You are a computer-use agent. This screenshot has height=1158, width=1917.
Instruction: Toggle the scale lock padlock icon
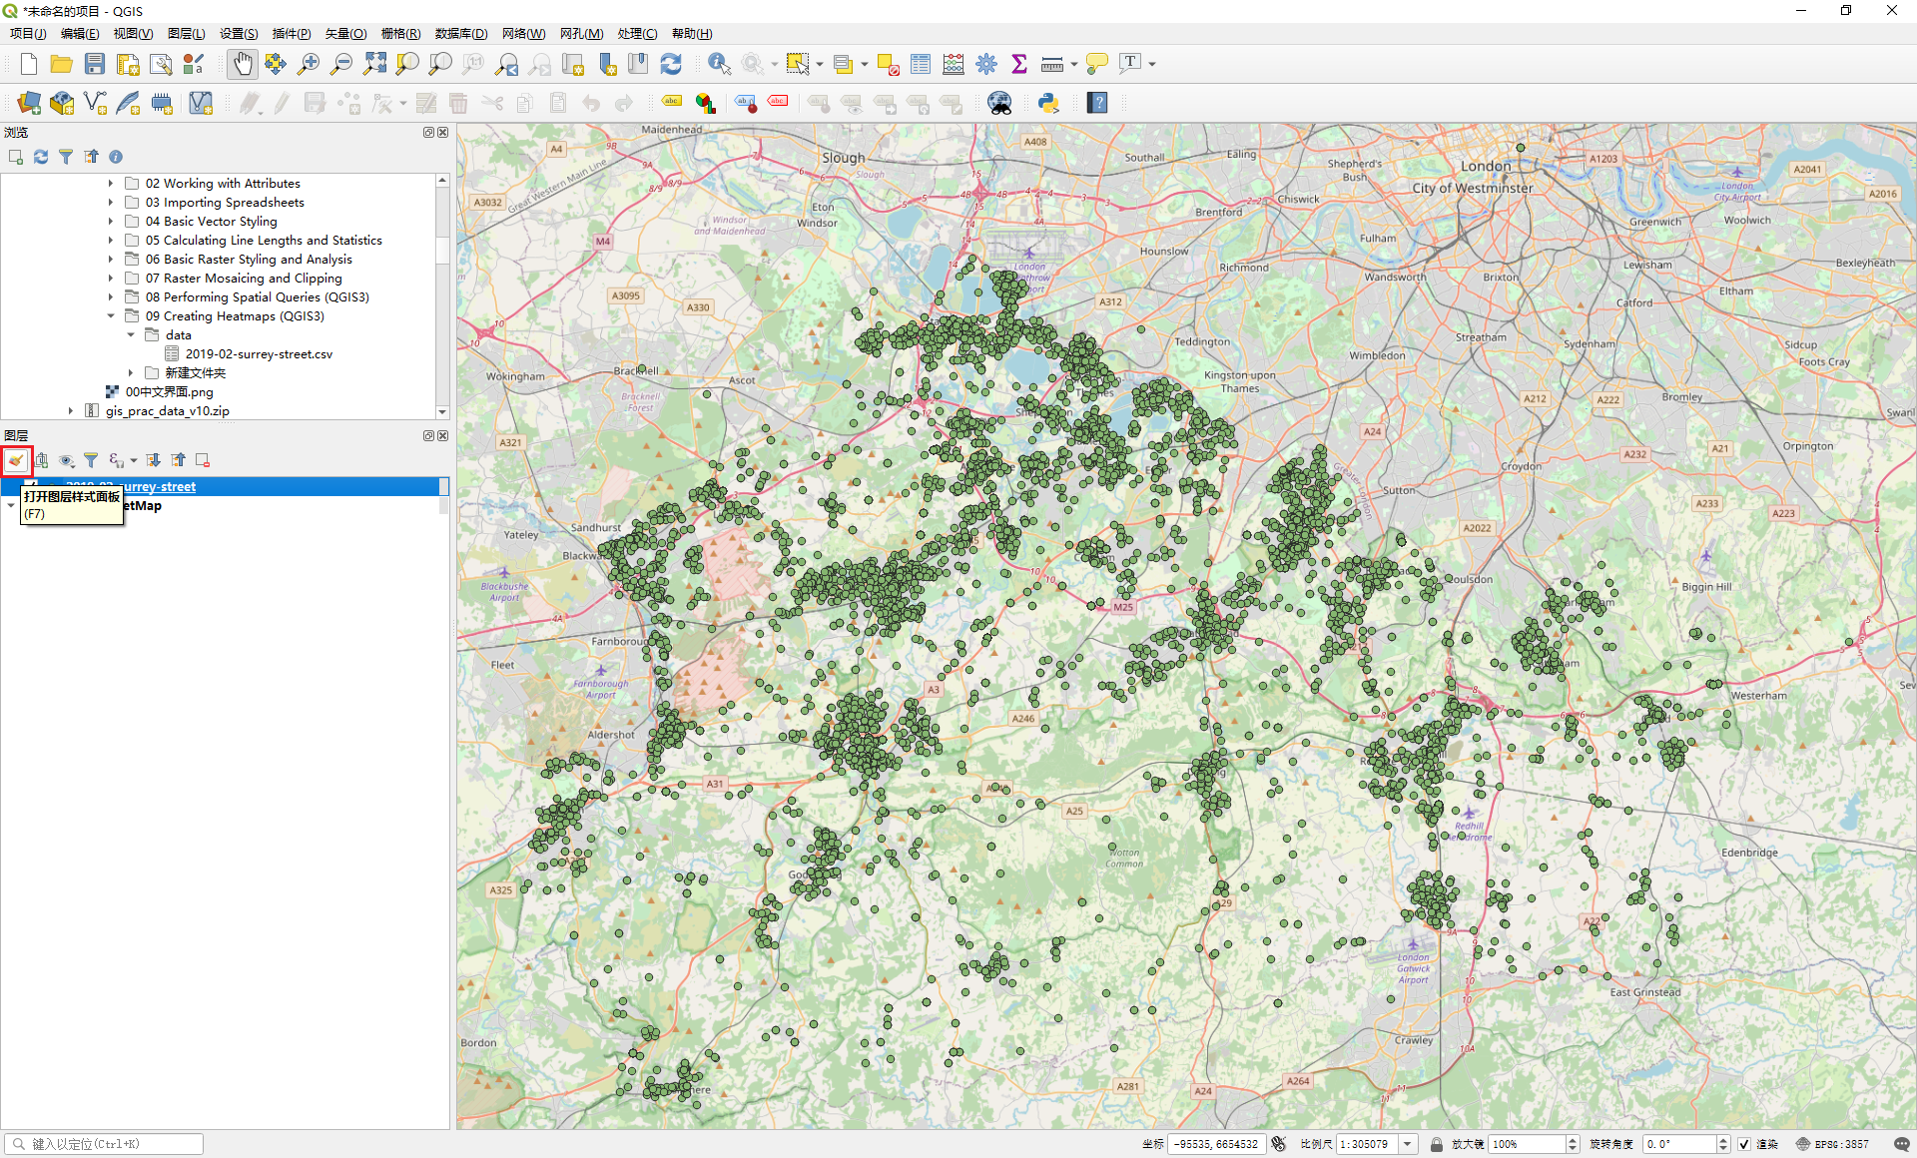1436,1144
